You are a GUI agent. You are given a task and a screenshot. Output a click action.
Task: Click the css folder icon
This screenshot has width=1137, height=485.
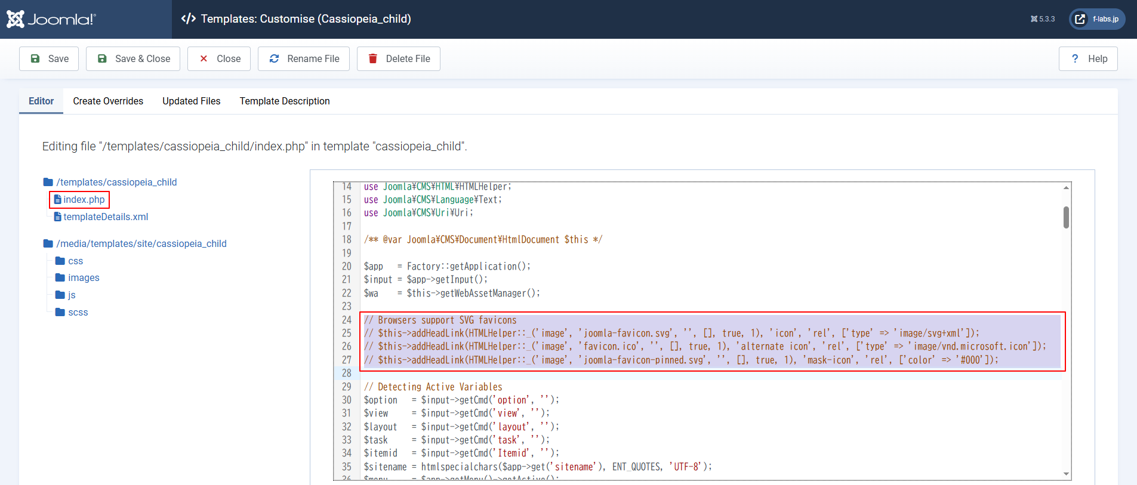tap(60, 261)
